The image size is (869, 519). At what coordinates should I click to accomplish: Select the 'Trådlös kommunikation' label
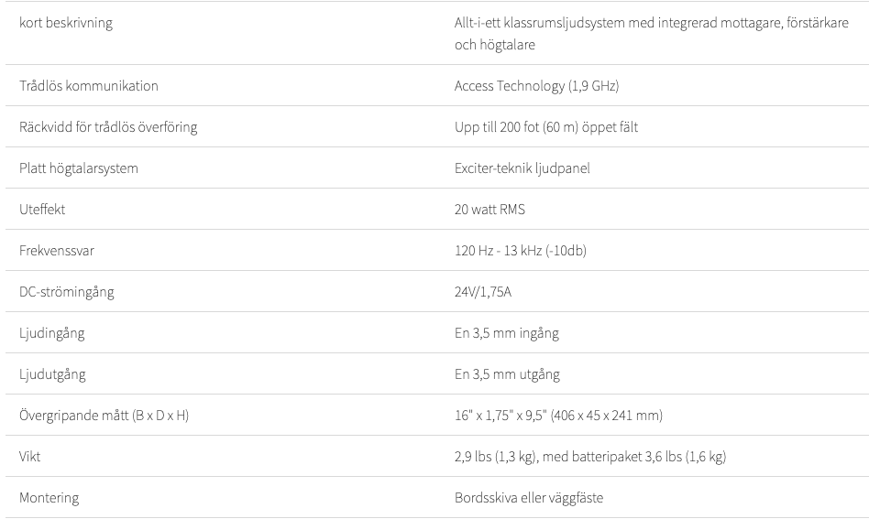(89, 86)
